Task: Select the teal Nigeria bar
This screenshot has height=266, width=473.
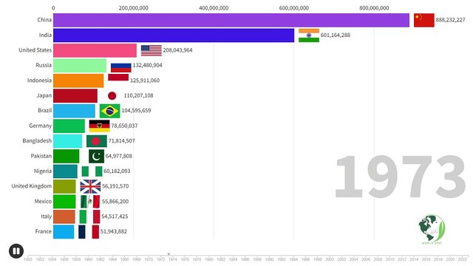Action: coord(65,171)
